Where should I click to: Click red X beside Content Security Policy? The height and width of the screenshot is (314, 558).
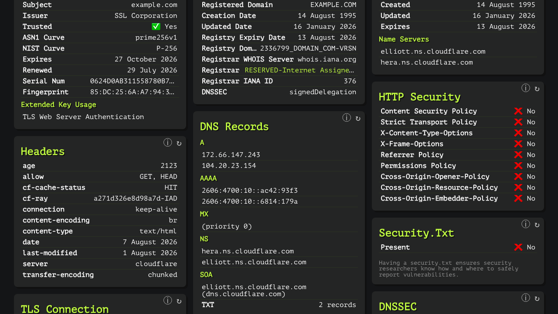(x=518, y=111)
